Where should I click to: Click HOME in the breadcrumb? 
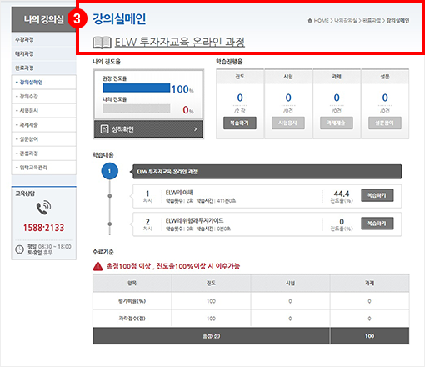[322, 20]
